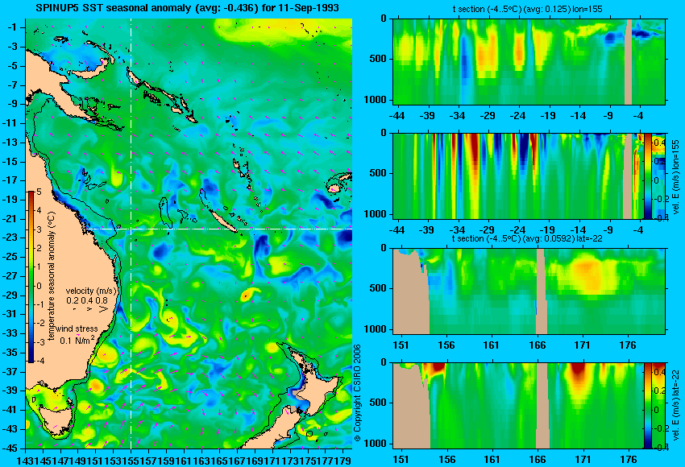This screenshot has width=685, height=467.
Task: Click the velocity E colorbar beside lon=155 section
Action: point(647,176)
